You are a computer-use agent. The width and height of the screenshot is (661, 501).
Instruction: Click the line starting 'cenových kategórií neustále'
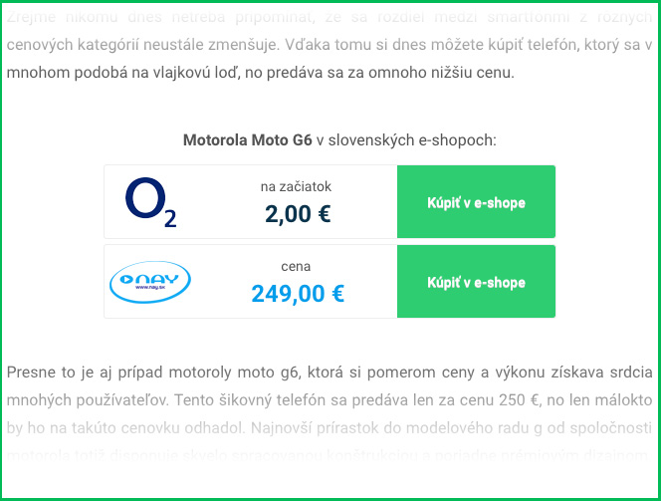(330, 45)
